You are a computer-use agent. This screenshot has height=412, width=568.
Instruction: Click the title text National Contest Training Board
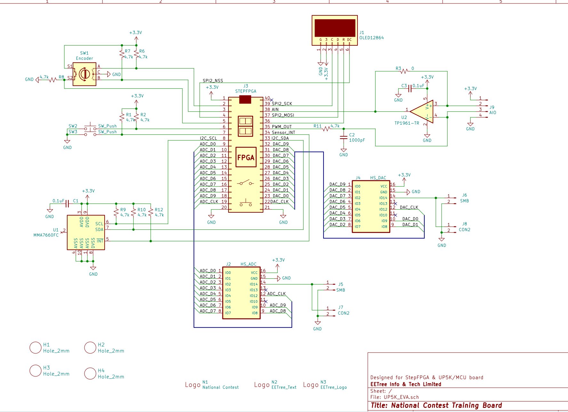436,406
